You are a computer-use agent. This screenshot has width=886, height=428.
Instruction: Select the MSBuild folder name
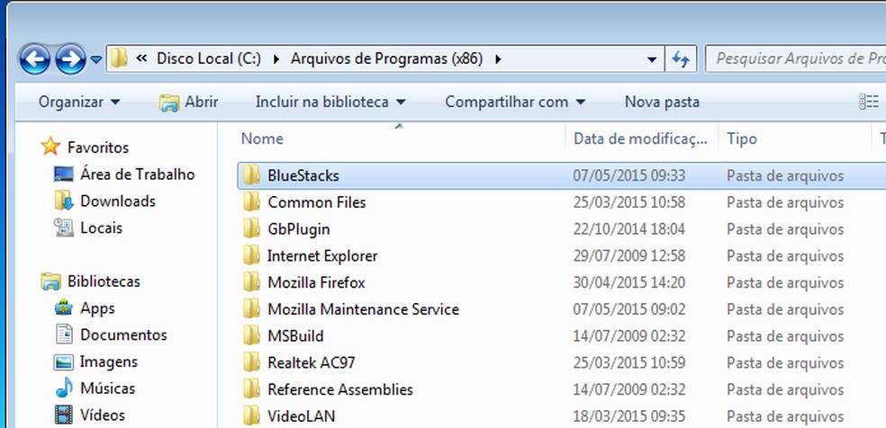click(295, 336)
